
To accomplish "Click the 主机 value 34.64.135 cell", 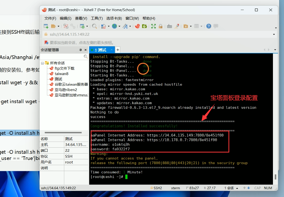I will coord(76,145).
